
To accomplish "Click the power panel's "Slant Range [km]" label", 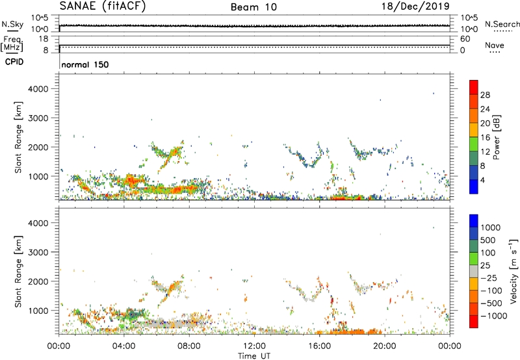I will tap(18, 137).
